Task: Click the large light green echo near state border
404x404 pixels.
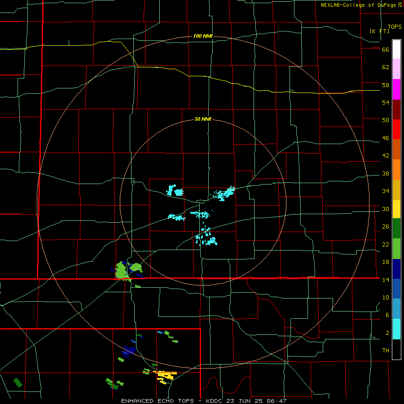Action: tap(122, 270)
